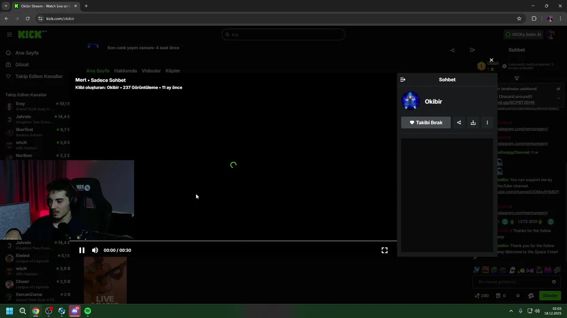The width and height of the screenshot is (567, 318).
Task: Open SercanZurna channel in sidebar
Action: coord(37,297)
